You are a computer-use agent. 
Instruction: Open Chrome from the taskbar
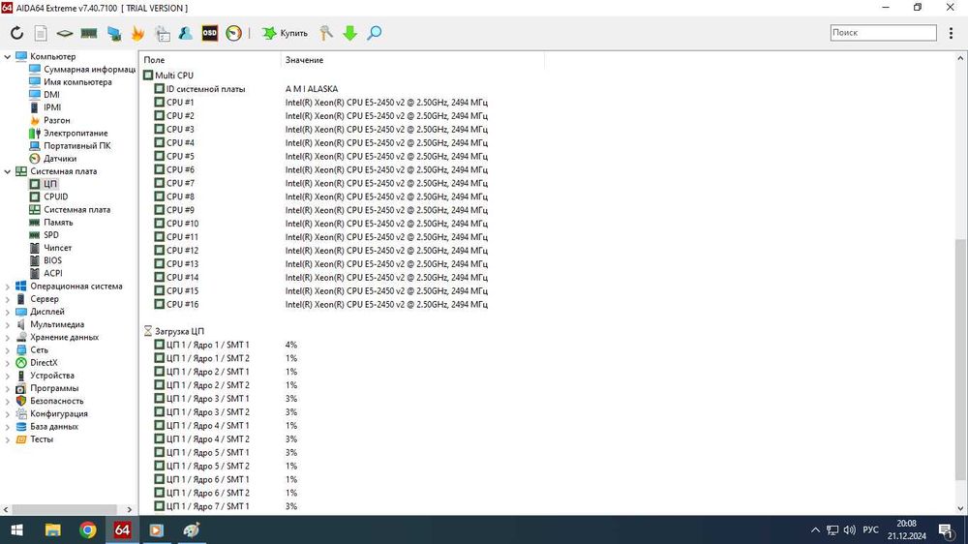[88, 530]
